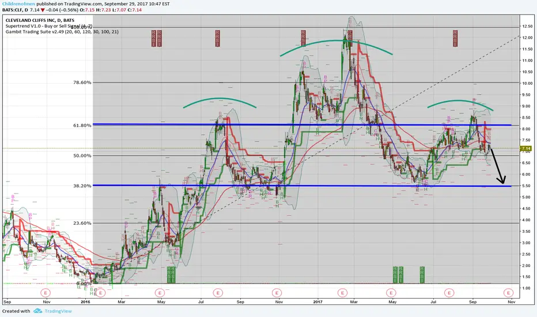Click earnings E marker after Jul 2017
This screenshot has width=537, height=317.
pyautogui.click(x=449, y=293)
